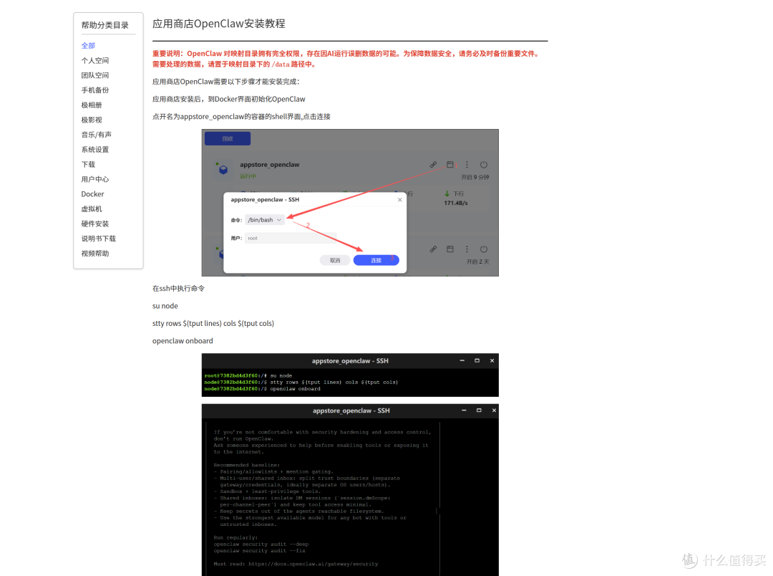The image size is (773, 576).
Task: Click the green 下行 download arrow icon
Action: point(447,193)
